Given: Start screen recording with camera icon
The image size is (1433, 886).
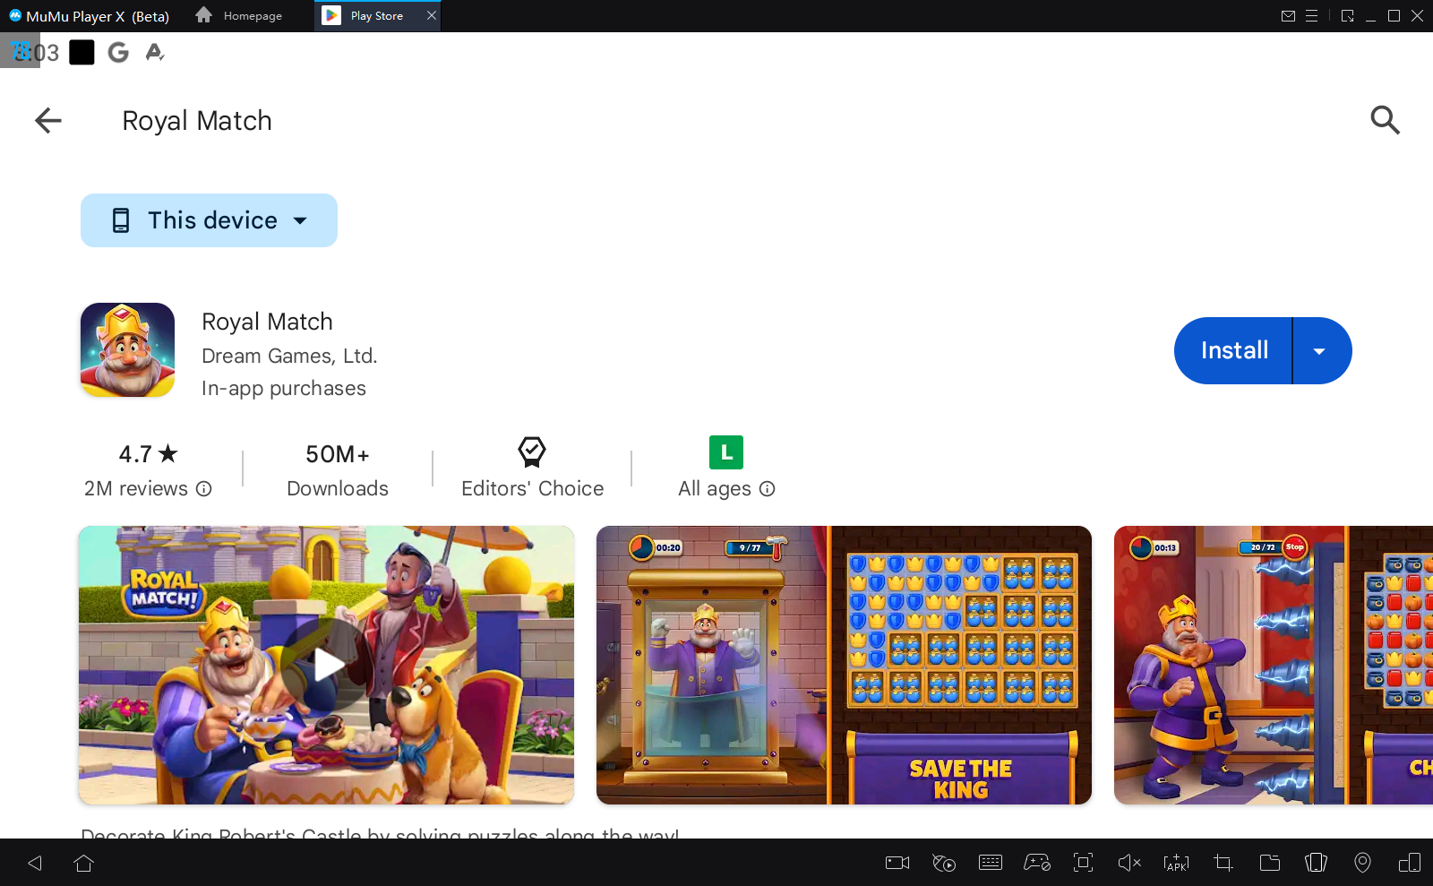Looking at the screenshot, I should click(x=897, y=863).
